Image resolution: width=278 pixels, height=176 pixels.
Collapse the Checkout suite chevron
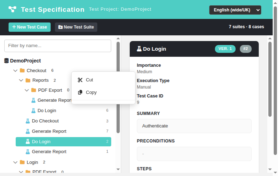tap(15, 71)
